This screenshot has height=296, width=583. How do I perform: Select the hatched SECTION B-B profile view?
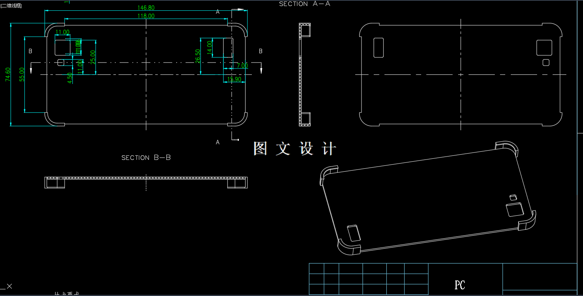(x=146, y=182)
